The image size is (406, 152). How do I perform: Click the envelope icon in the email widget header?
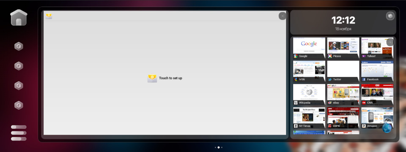49,16
